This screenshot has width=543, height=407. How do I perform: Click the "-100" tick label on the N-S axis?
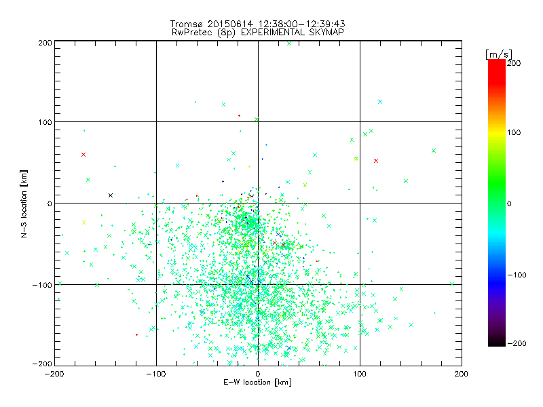pyautogui.click(x=42, y=285)
